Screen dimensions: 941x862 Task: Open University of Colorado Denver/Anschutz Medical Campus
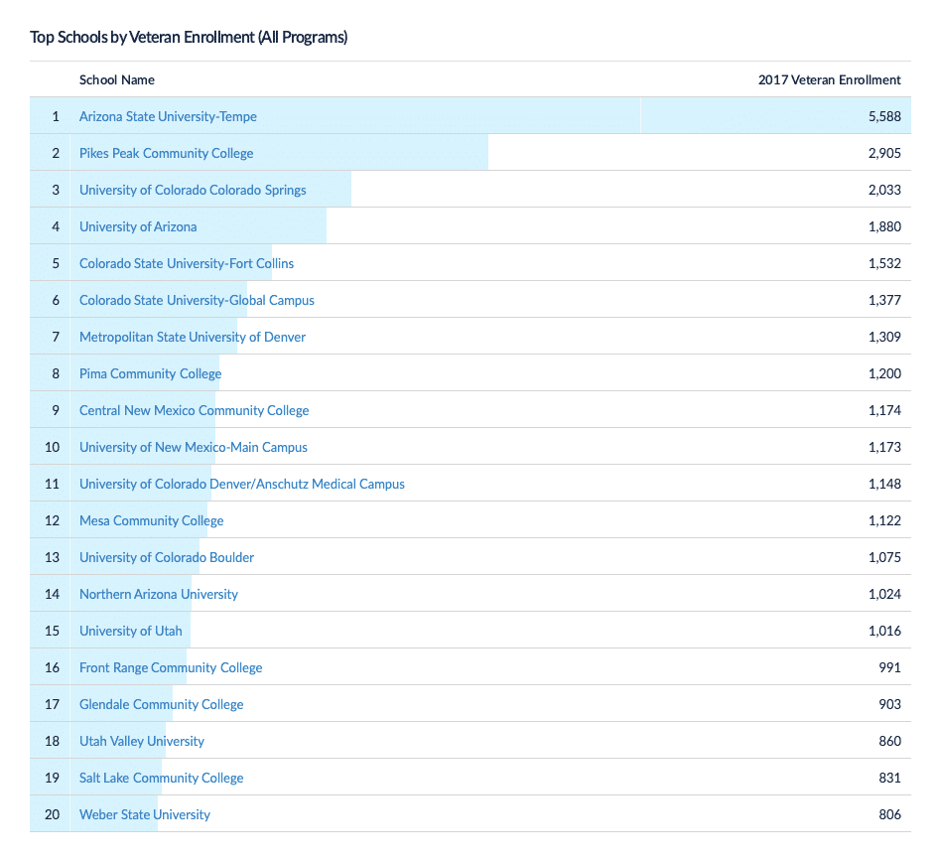[242, 484]
